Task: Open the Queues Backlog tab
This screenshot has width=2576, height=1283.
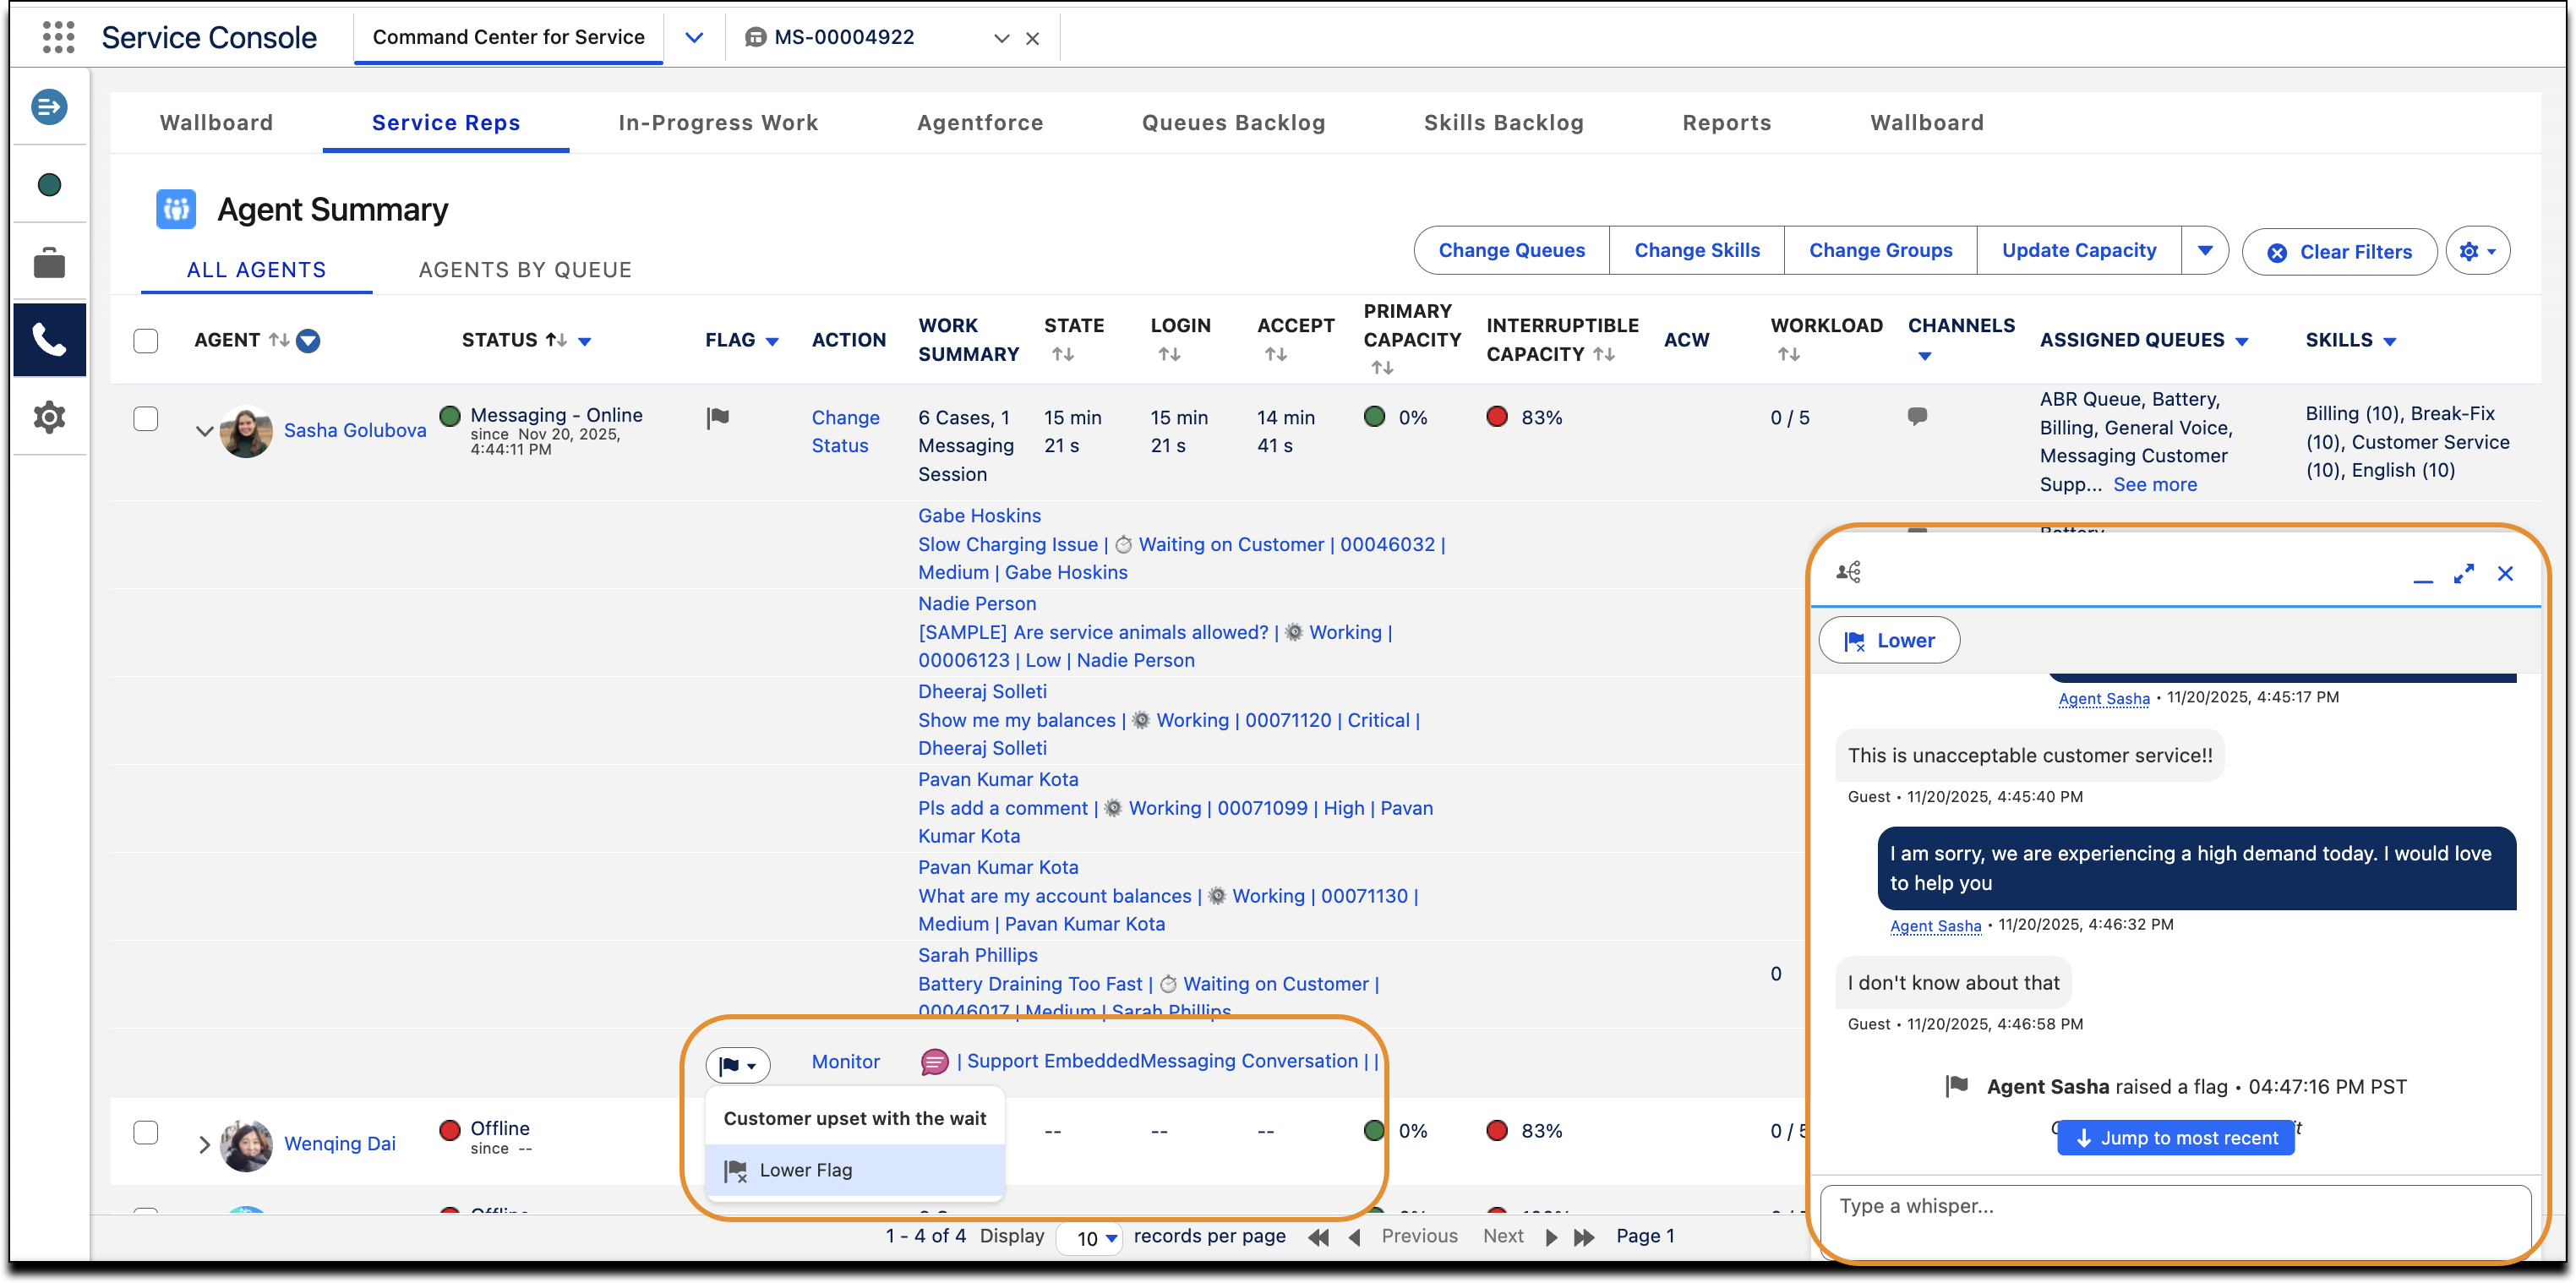Action: (x=1233, y=122)
